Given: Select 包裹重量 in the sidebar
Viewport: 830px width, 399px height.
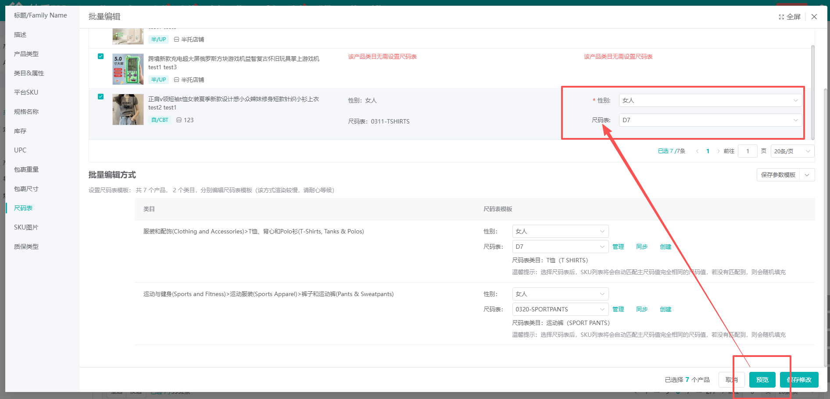Looking at the screenshot, I should click(x=26, y=169).
